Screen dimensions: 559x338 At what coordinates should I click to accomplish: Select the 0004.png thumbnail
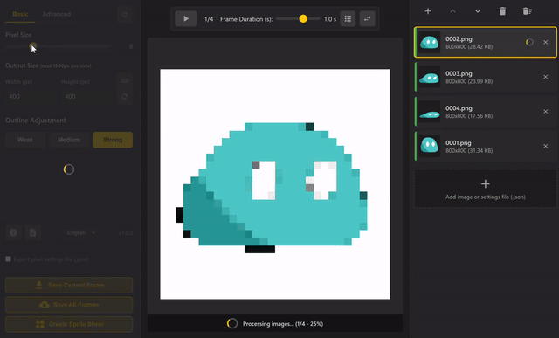pyautogui.click(x=429, y=111)
